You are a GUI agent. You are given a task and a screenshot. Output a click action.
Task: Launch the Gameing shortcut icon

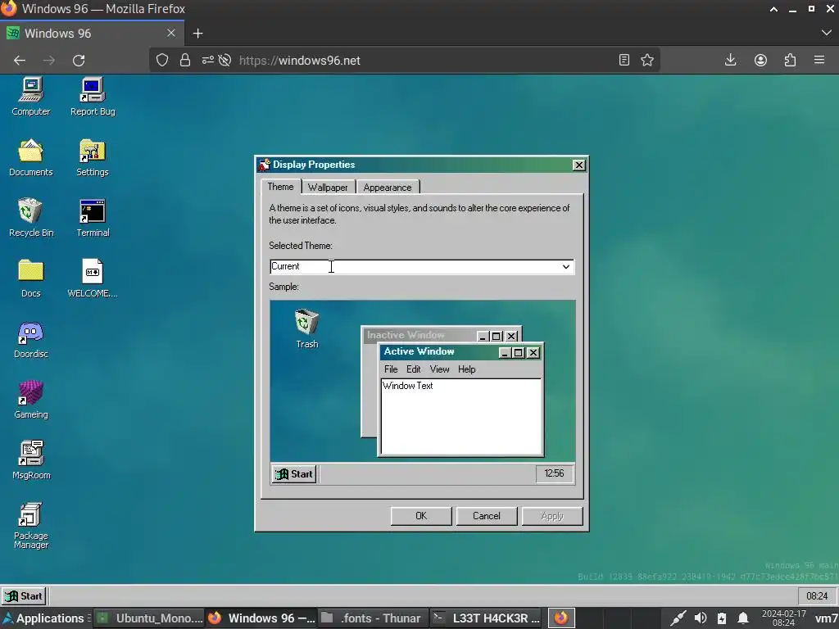[31, 400]
